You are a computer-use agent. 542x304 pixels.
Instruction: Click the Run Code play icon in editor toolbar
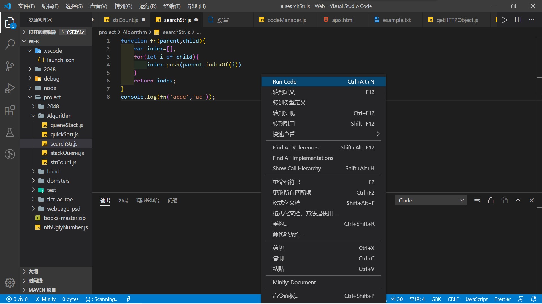[x=504, y=20]
